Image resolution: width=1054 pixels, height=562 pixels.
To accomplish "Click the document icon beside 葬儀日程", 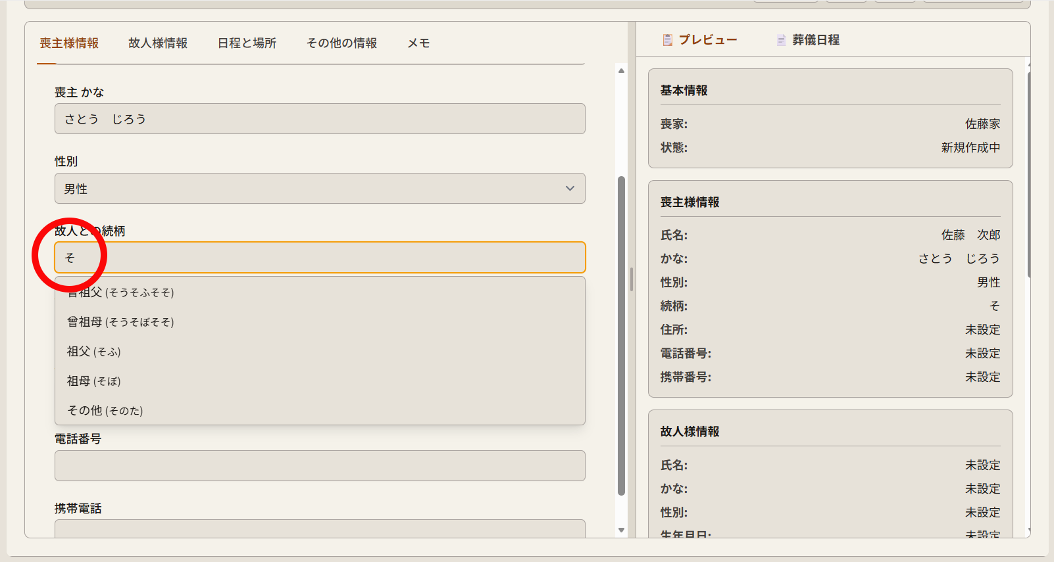I will tap(781, 40).
